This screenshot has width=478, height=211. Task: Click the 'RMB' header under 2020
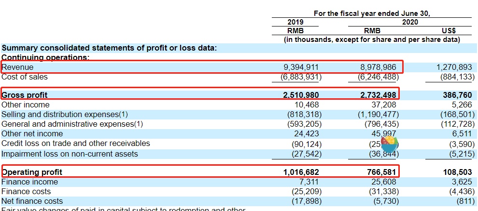(372, 31)
